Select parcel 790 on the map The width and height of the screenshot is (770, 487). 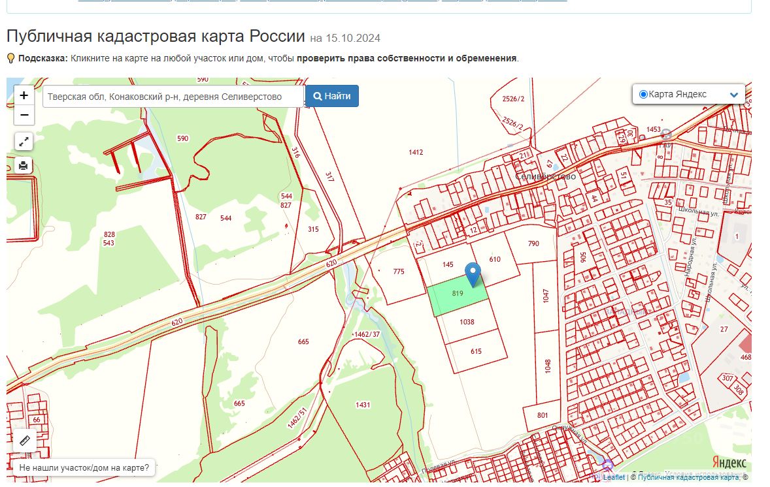point(533,243)
